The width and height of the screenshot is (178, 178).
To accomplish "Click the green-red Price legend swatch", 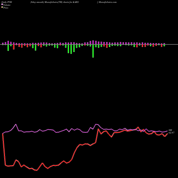I will [x=2, y=7].
